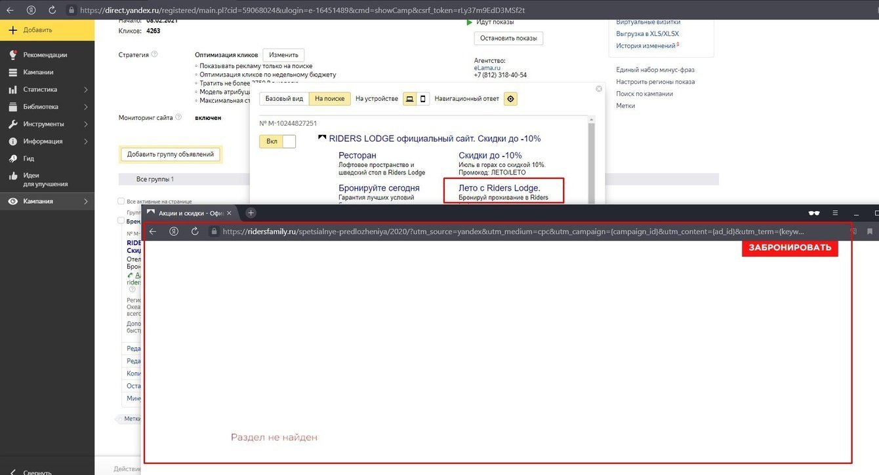This screenshot has height=475, width=879.
Task: Toggle the Вкл ad switch off
Action: 277,141
